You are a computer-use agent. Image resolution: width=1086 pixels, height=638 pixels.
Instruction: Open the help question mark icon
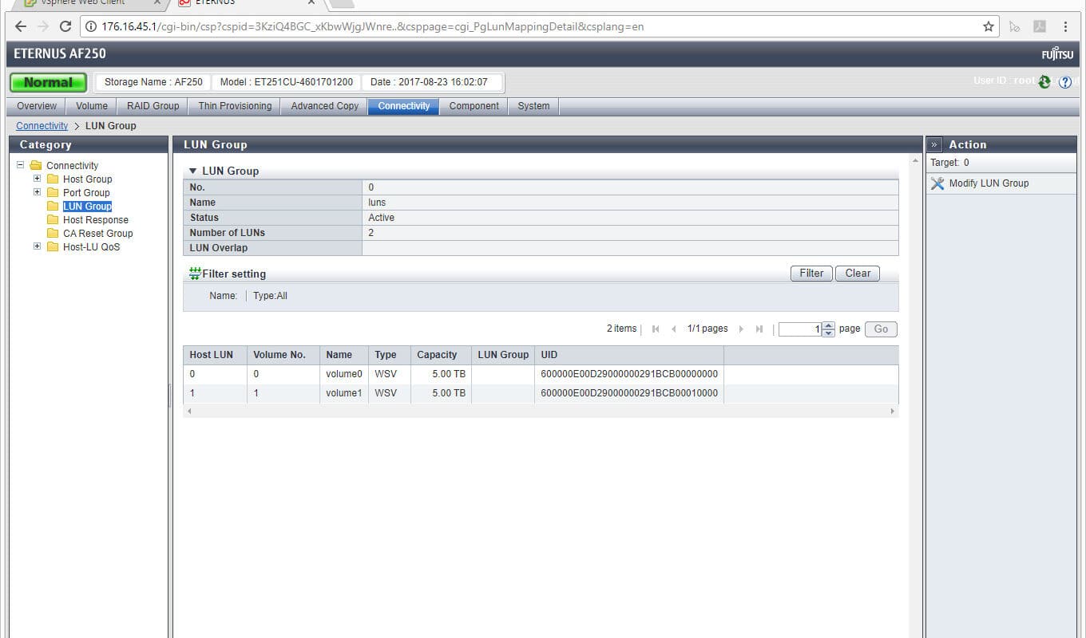[x=1065, y=82]
